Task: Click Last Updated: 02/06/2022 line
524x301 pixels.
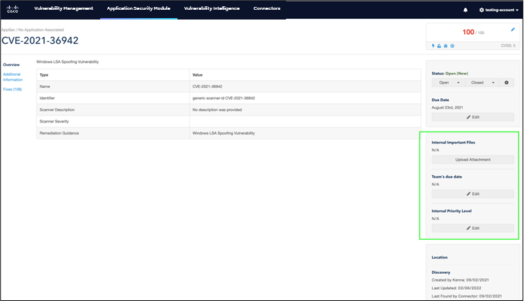Action: click(x=456, y=288)
